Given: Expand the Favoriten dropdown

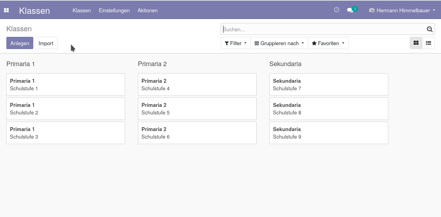Looking at the screenshot, I should point(328,43).
